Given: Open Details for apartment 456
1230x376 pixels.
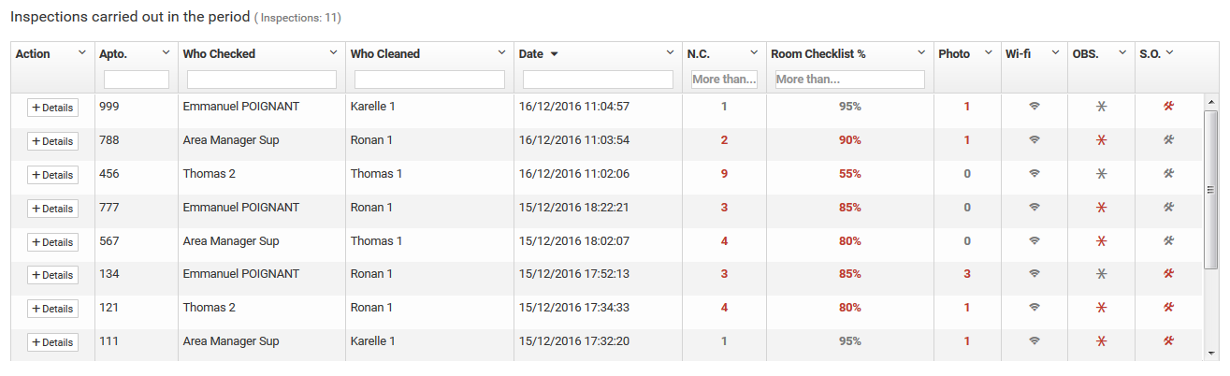Looking at the screenshot, I should 52,175.
